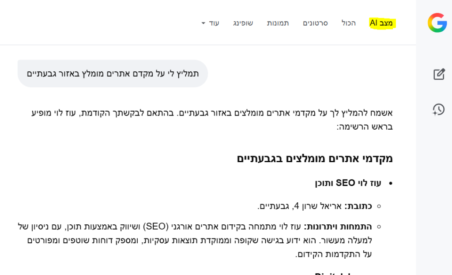Open the סרטונים results tab
This screenshot has width=452, height=275.
pos(315,23)
